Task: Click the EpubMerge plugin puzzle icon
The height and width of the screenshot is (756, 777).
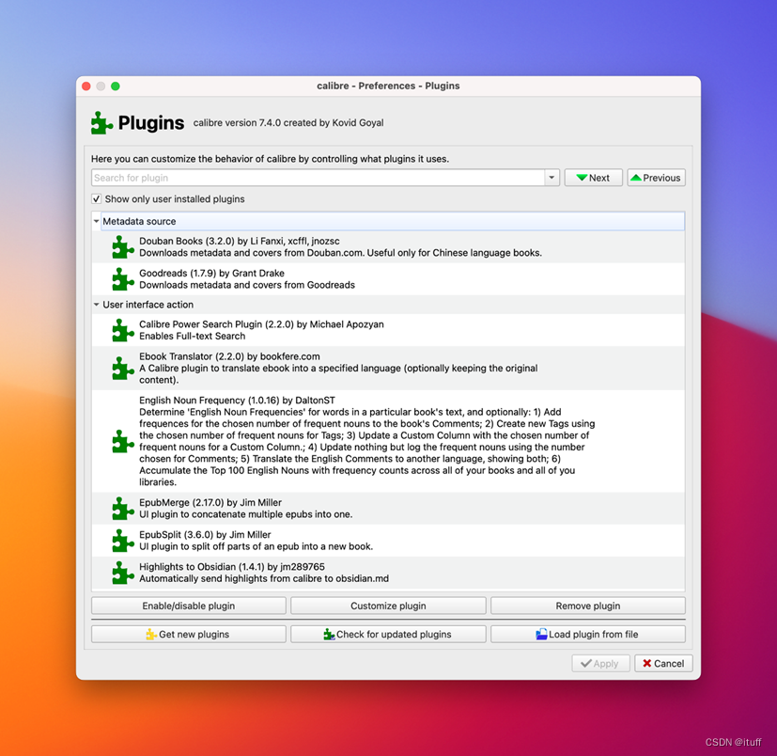Action: (x=123, y=509)
